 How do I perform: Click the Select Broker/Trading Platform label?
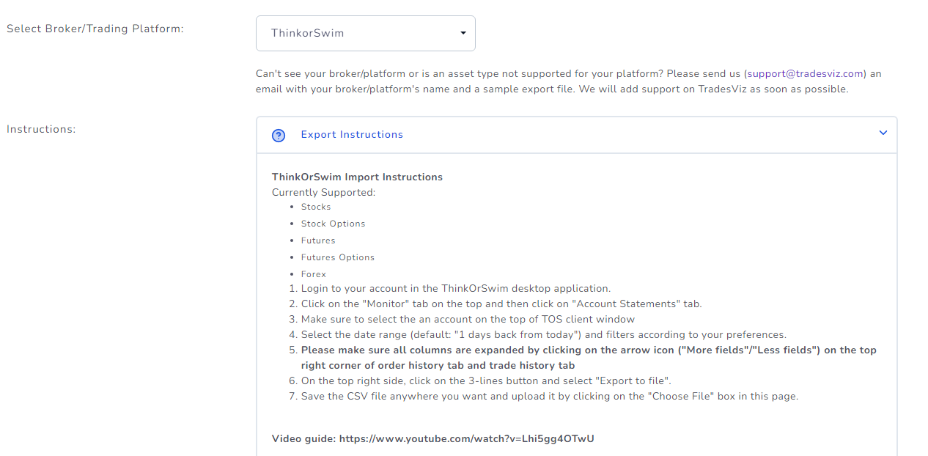[x=95, y=29]
